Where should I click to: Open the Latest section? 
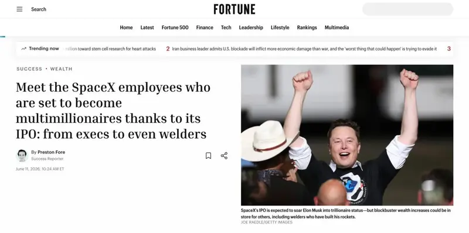point(147,28)
